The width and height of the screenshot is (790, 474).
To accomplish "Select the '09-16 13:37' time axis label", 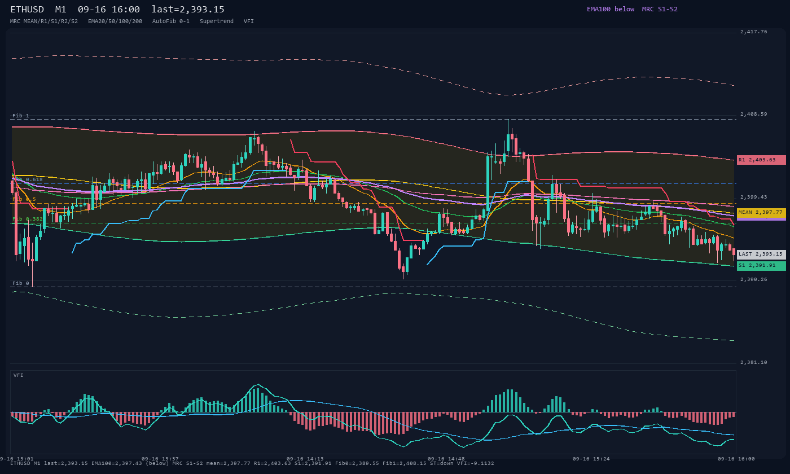I will pos(160,459).
